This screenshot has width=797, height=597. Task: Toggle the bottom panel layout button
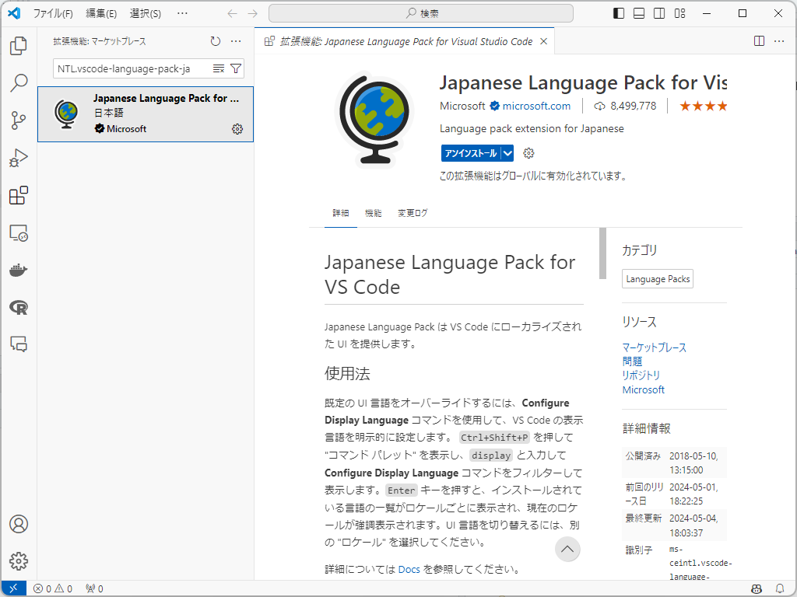click(639, 13)
